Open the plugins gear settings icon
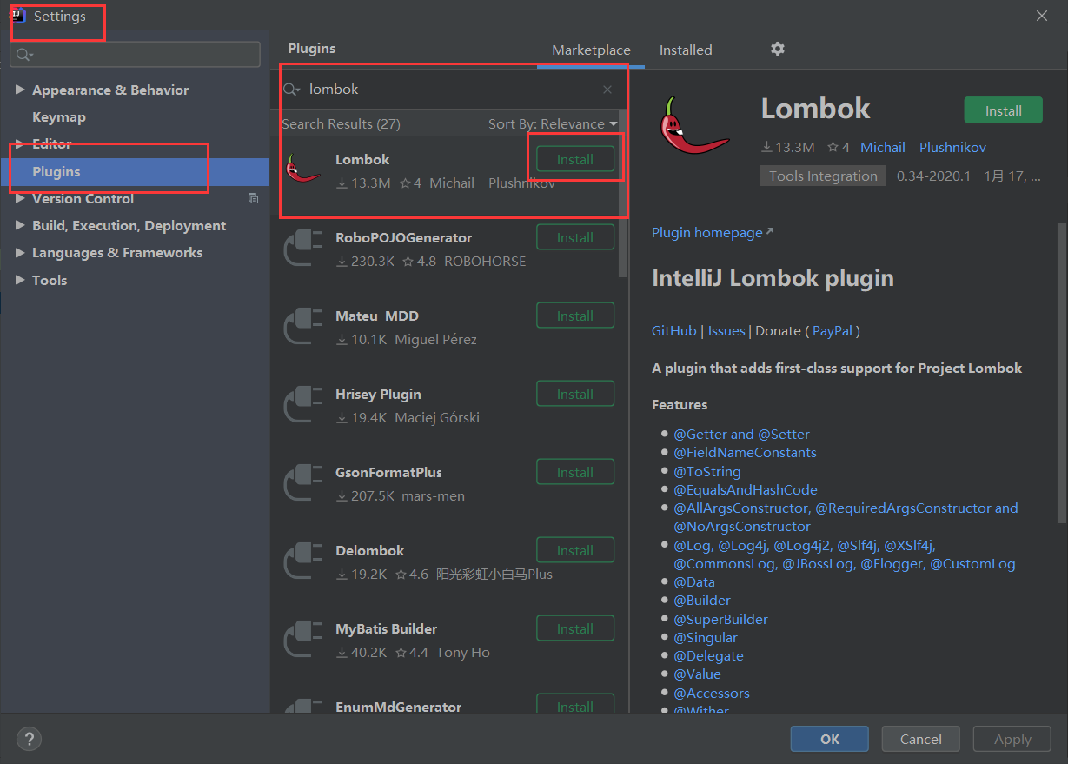1068x764 pixels. 778,49
